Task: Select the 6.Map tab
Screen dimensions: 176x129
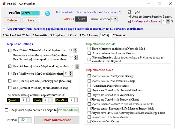Action: [106, 35]
